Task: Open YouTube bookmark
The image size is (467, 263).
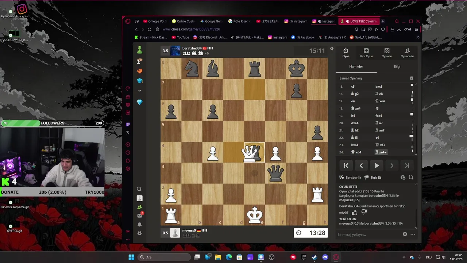Action: 180,37
